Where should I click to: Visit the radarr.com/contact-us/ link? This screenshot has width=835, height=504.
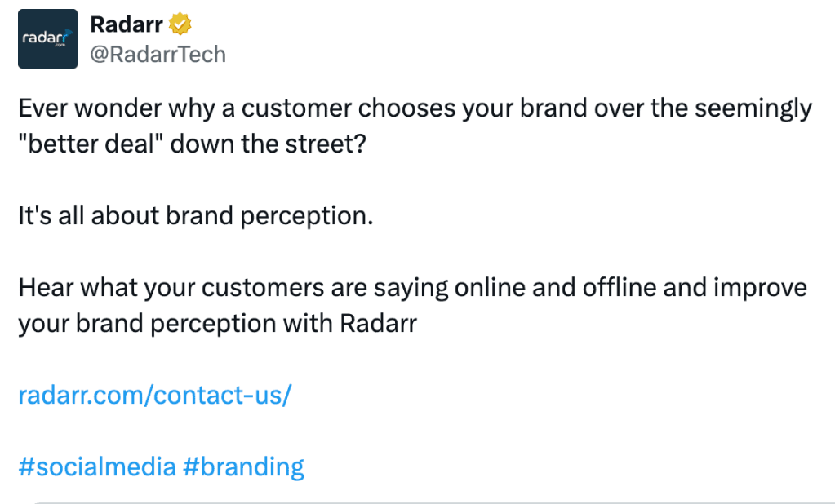coord(154,395)
